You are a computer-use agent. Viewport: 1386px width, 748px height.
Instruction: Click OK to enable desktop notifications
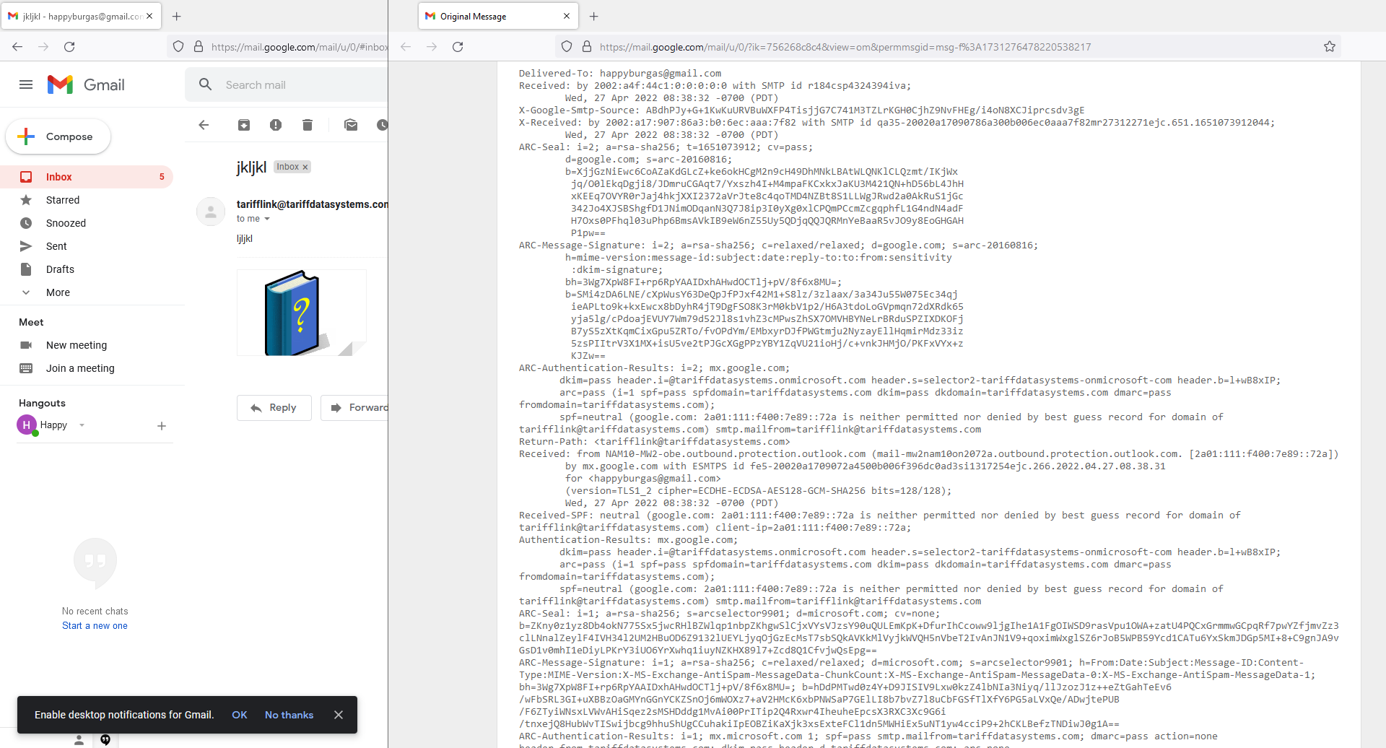click(x=240, y=715)
